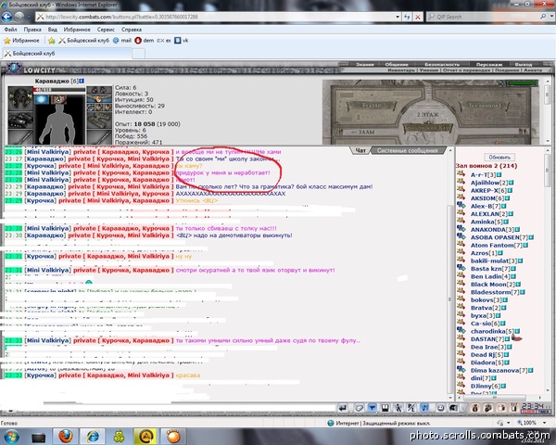This screenshot has height=445, width=556.
Task: Click the add-to-favorites star icon
Action: (51, 41)
